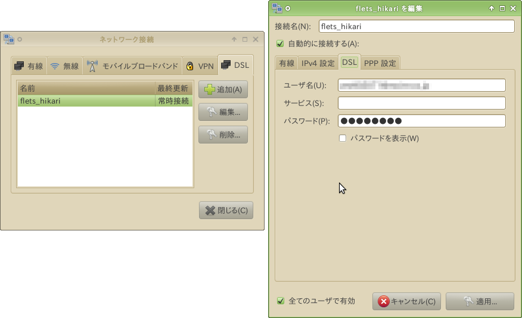Enable パスワードを表示(W) checkbox
Screen dimensions: 522x318
[343, 138]
